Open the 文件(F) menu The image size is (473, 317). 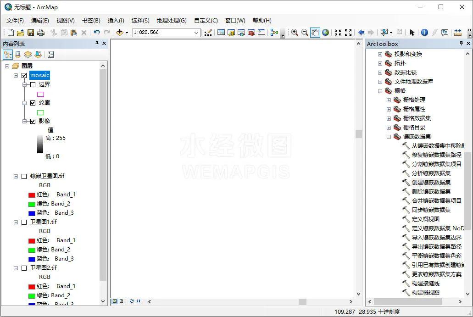click(15, 21)
